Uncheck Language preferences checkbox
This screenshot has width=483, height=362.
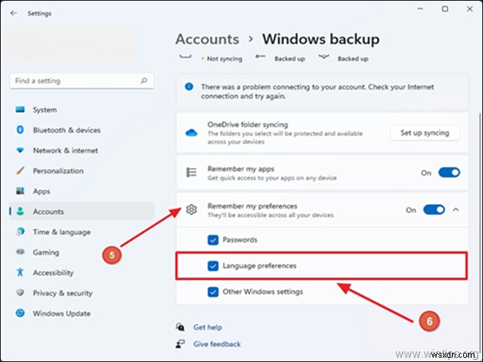[x=213, y=266]
